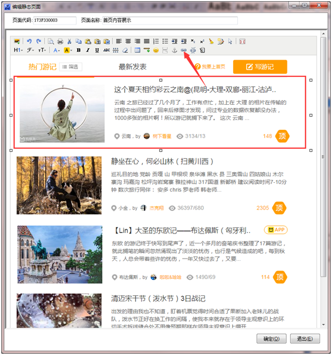Click the print icon

60,41
